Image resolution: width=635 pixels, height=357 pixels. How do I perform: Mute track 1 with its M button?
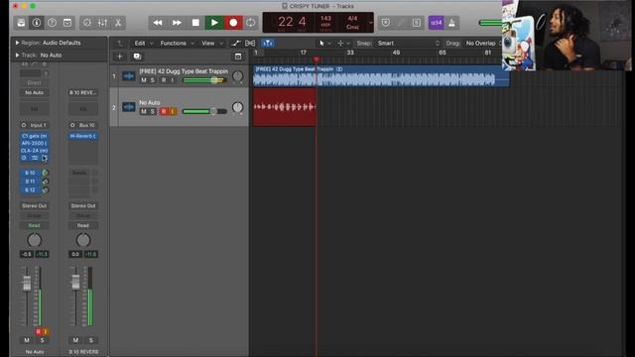pyautogui.click(x=143, y=80)
